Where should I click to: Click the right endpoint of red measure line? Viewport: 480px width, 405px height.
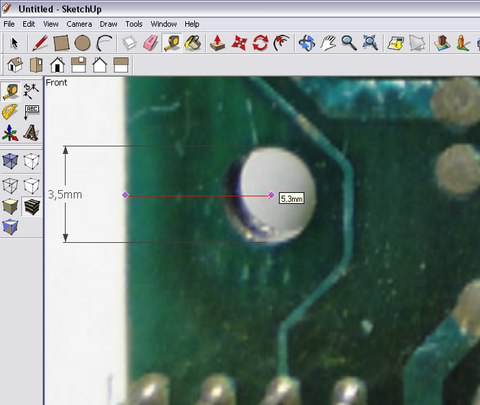(x=271, y=195)
